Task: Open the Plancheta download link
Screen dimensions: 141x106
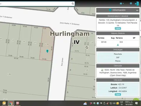Action: point(118,54)
